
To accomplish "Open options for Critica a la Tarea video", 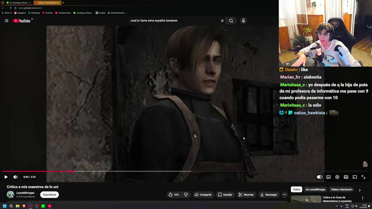I will (362, 198).
